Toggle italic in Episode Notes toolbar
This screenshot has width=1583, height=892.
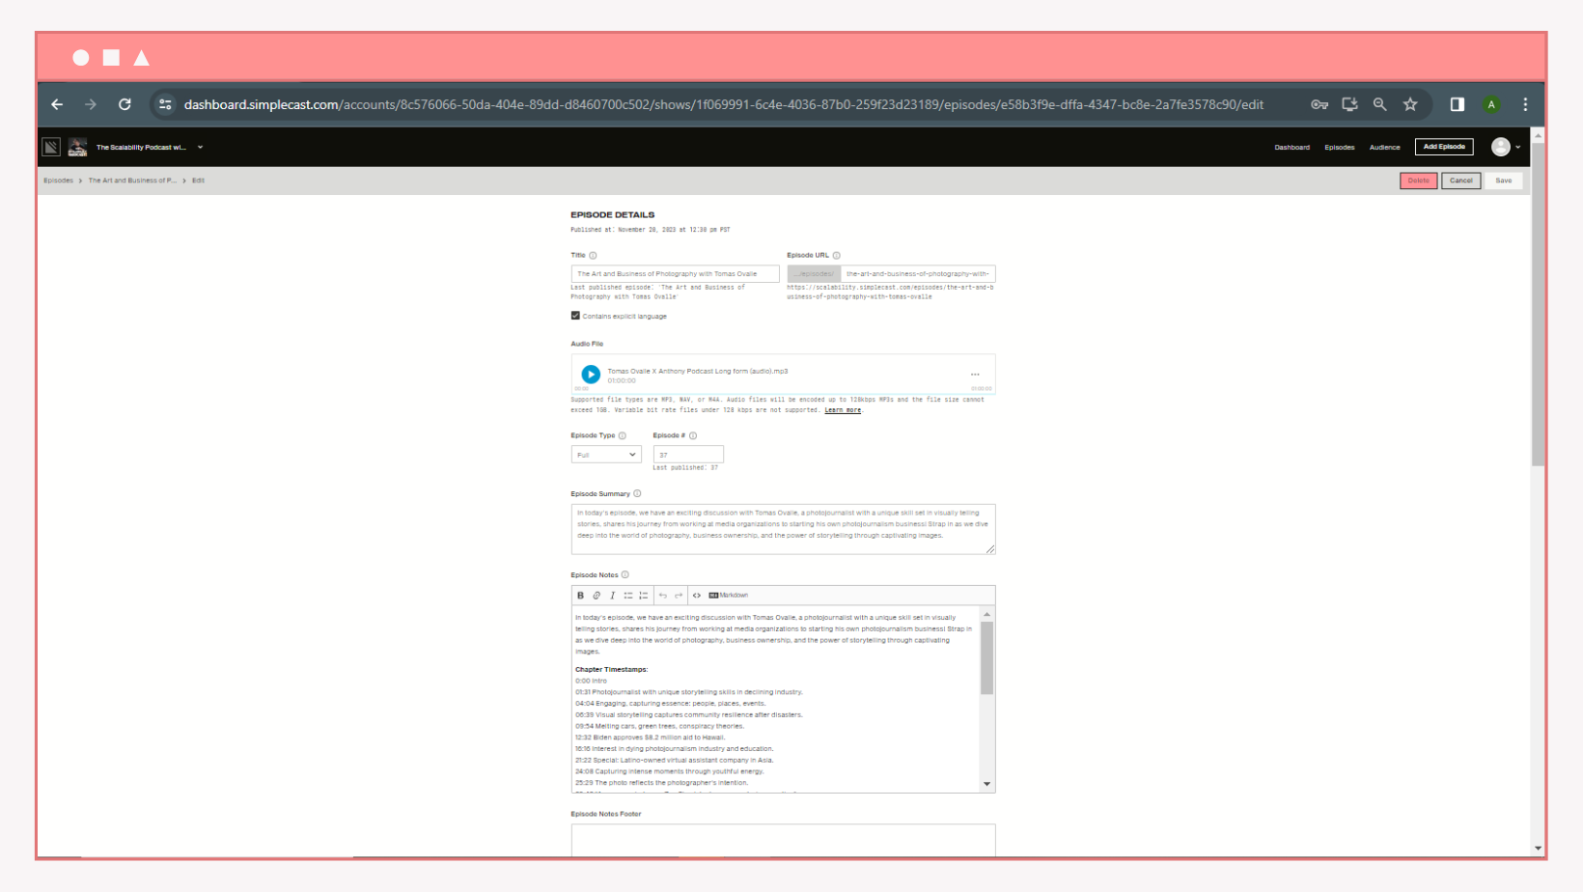pos(612,596)
